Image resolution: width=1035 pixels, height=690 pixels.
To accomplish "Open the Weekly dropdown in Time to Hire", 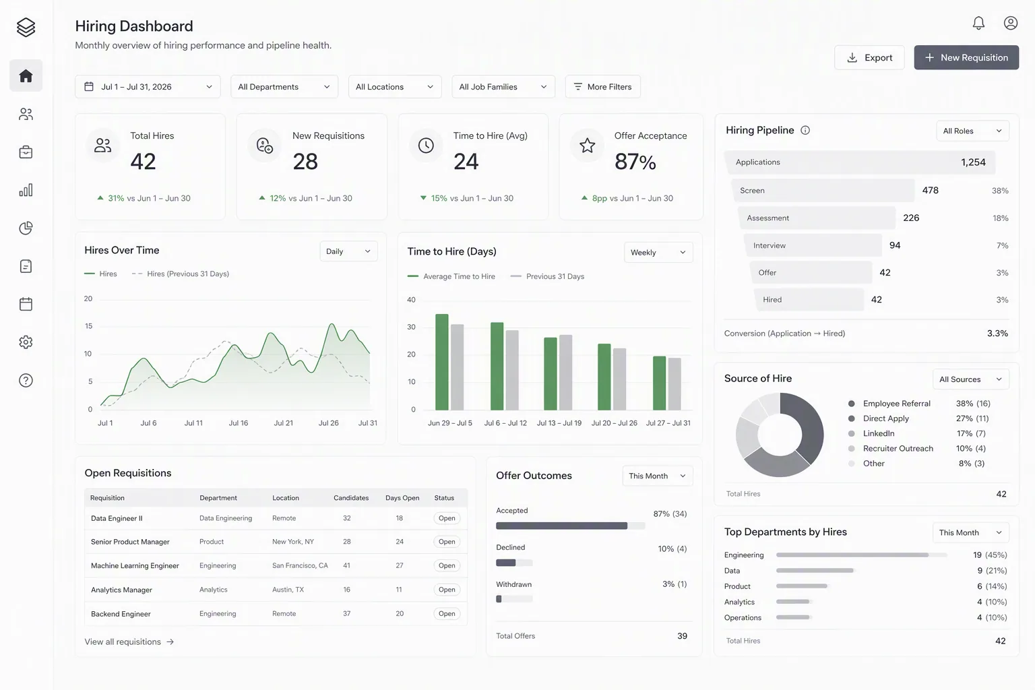I will pyautogui.click(x=658, y=253).
